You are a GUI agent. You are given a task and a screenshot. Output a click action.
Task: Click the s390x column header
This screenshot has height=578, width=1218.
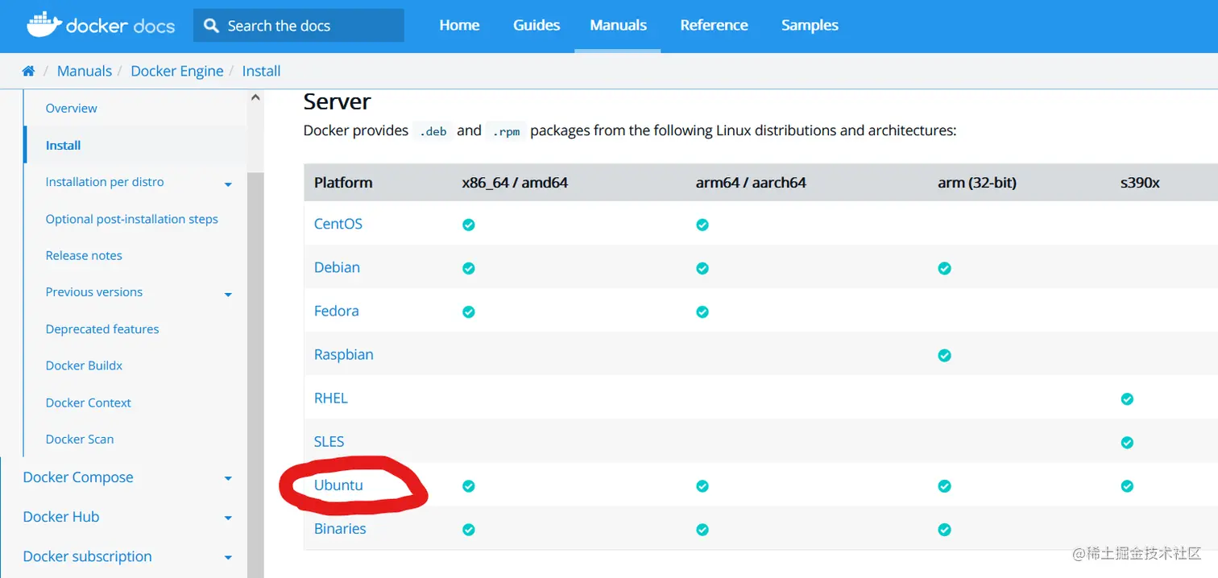1140,183
